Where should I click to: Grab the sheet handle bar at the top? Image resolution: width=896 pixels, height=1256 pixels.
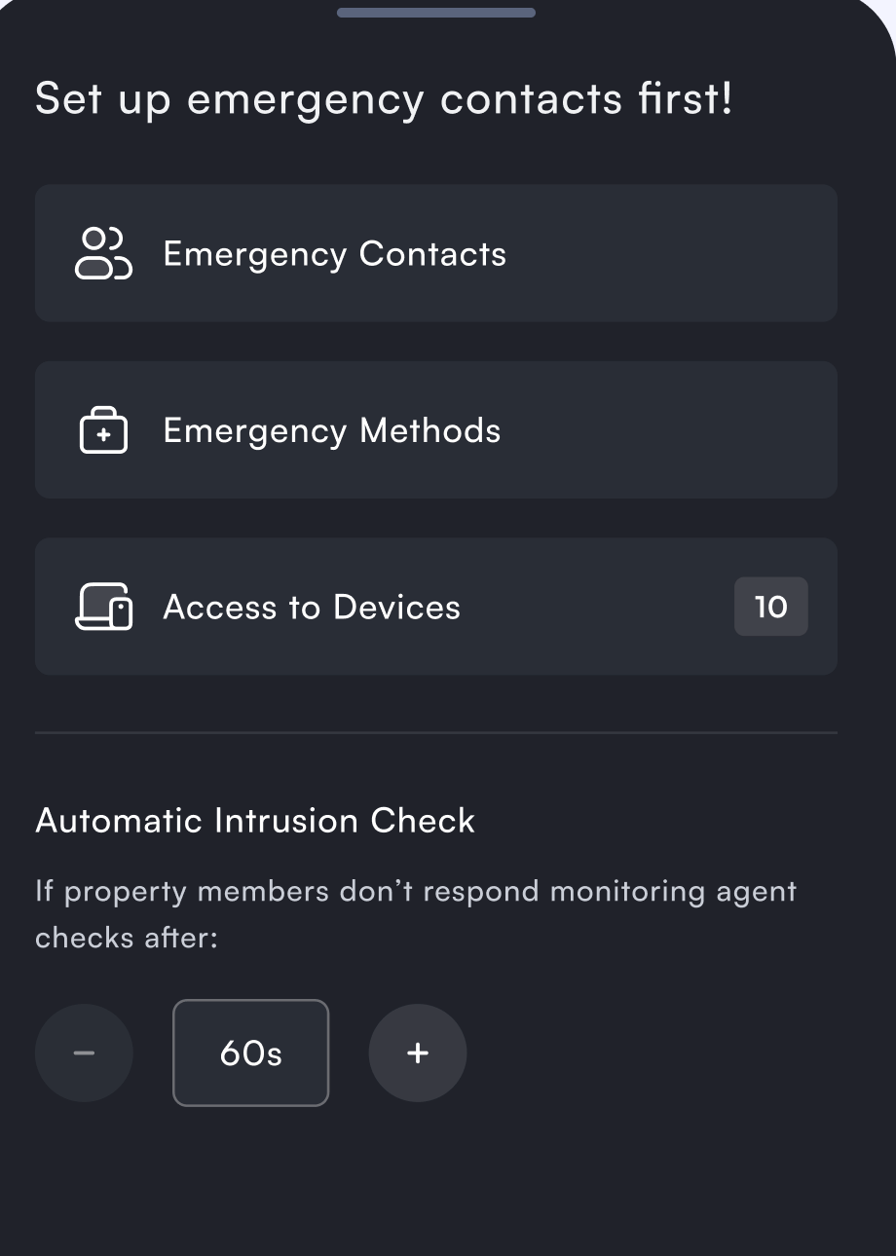pyautogui.click(x=436, y=13)
